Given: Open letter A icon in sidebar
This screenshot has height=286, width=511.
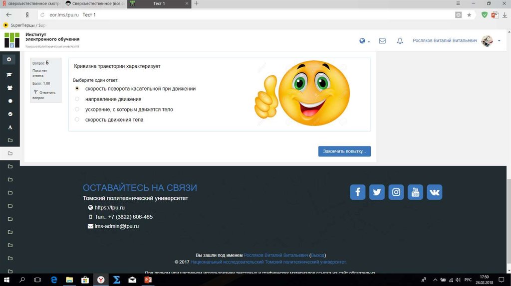Looking at the screenshot, I should click(10, 127).
